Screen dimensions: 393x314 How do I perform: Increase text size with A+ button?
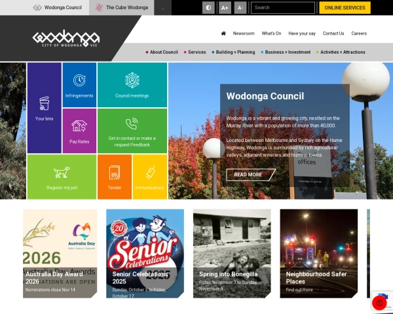tap(225, 8)
